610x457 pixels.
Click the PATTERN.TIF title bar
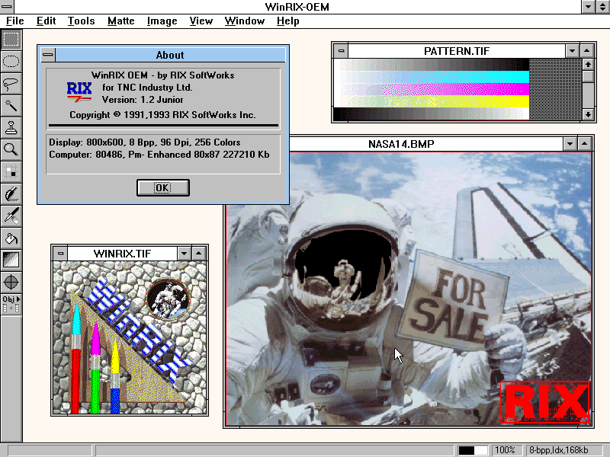click(457, 51)
